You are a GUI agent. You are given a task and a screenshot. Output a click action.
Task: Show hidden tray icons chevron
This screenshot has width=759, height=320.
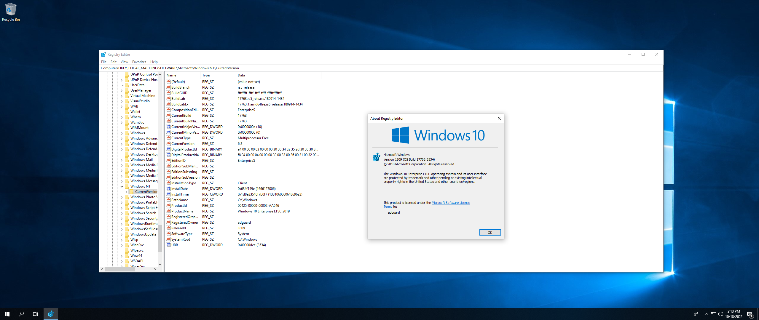[706, 314]
